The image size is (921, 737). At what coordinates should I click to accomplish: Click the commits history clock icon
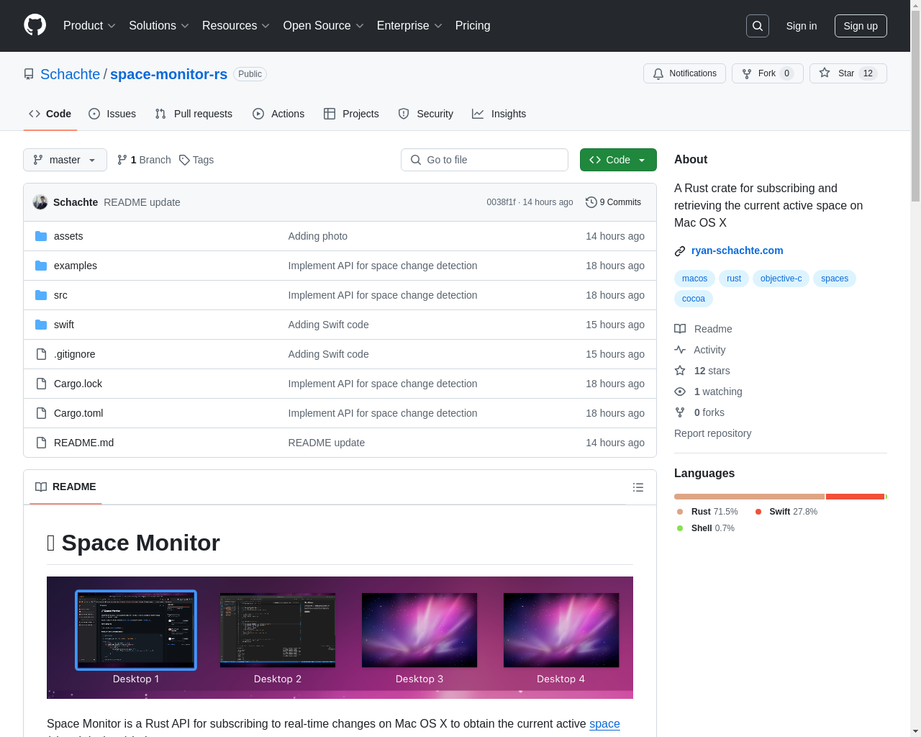point(591,202)
